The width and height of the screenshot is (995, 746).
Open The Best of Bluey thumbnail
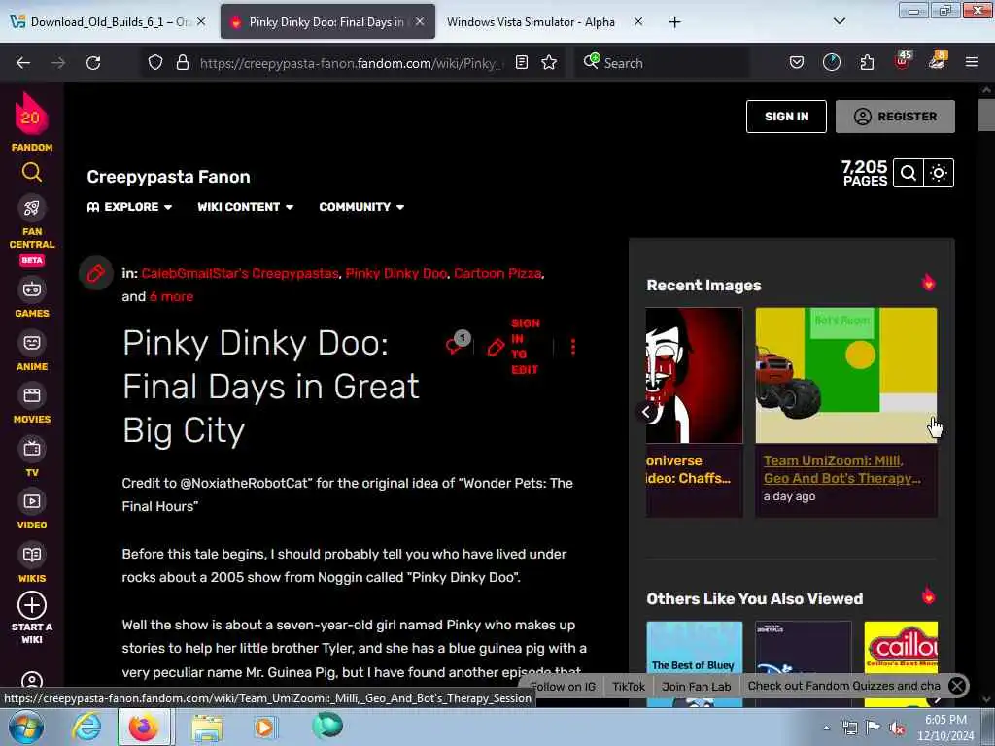pyautogui.click(x=694, y=662)
